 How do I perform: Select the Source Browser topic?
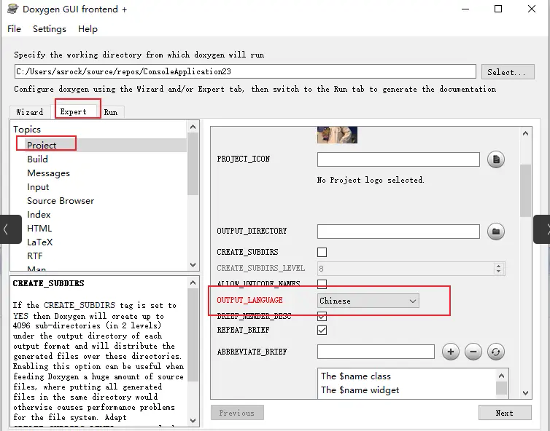pyautogui.click(x=61, y=201)
